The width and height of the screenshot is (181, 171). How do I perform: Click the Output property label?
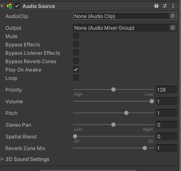[13, 28]
